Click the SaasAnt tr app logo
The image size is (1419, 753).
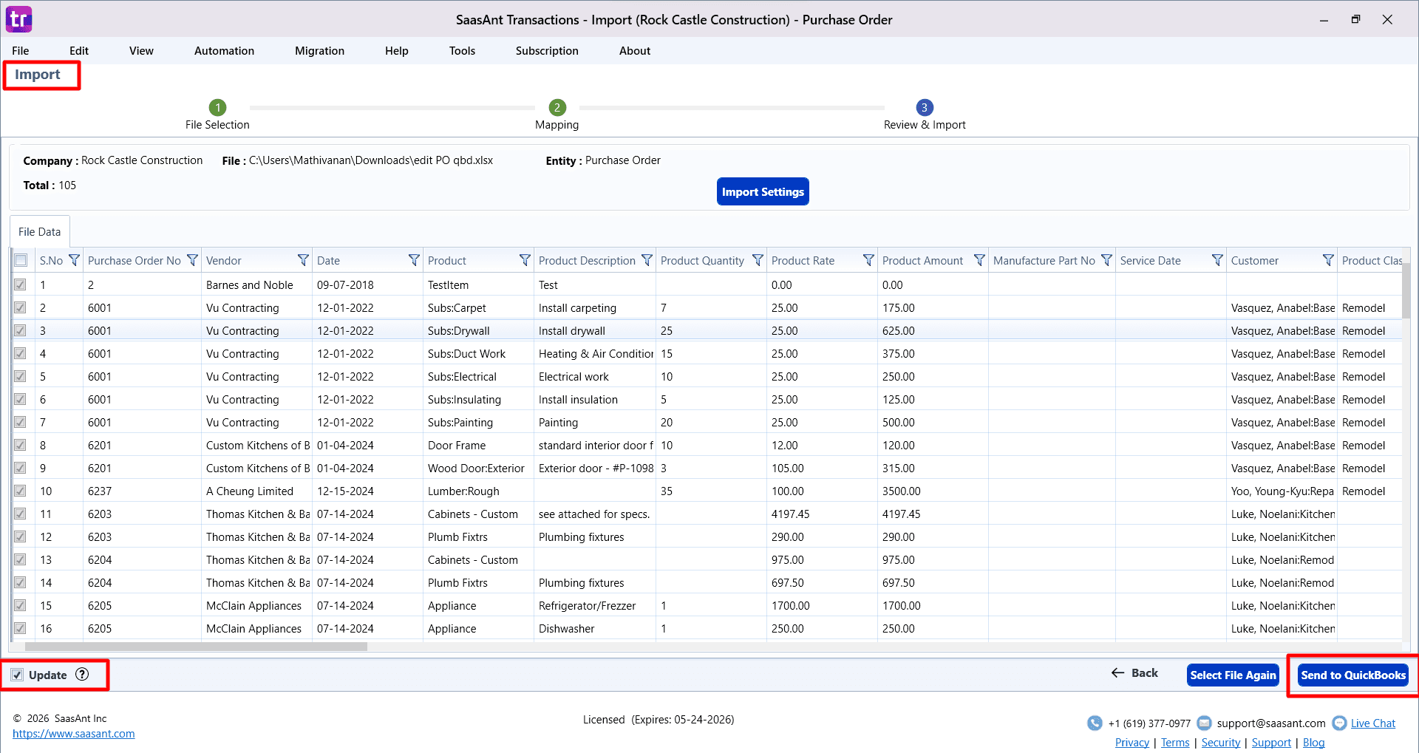[x=18, y=19]
